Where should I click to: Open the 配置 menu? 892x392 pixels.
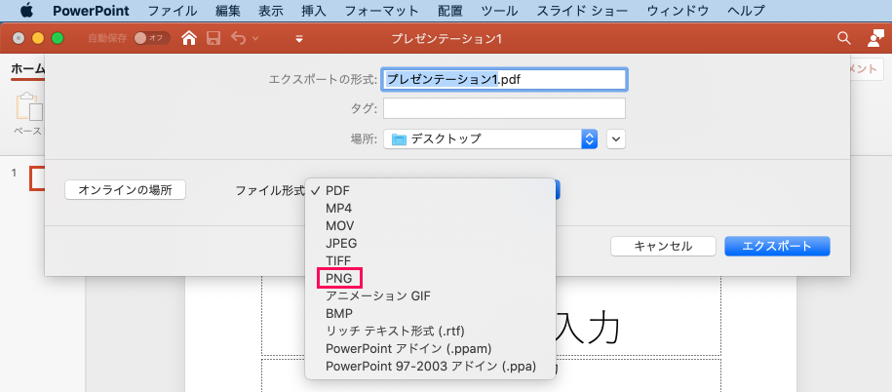point(450,11)
